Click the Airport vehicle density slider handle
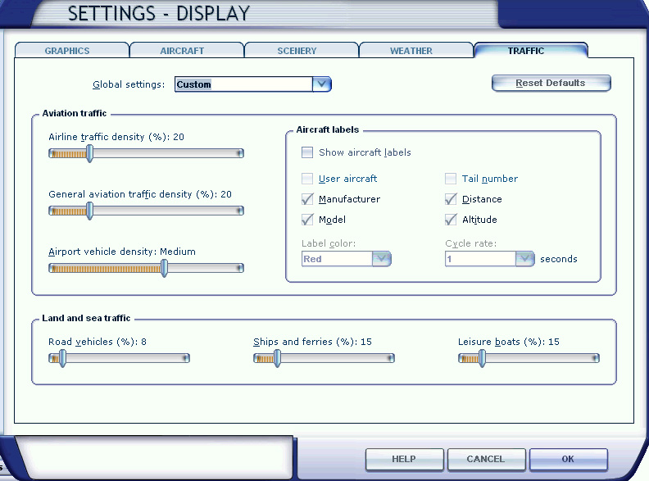 coord(165,268)
